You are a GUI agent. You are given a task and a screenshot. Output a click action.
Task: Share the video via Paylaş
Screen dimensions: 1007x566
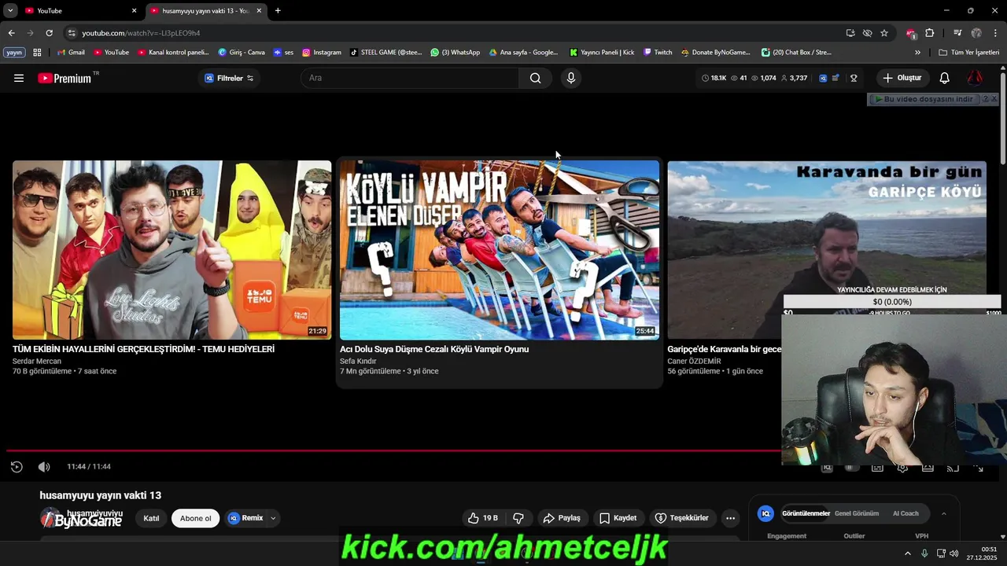[562, 518]
